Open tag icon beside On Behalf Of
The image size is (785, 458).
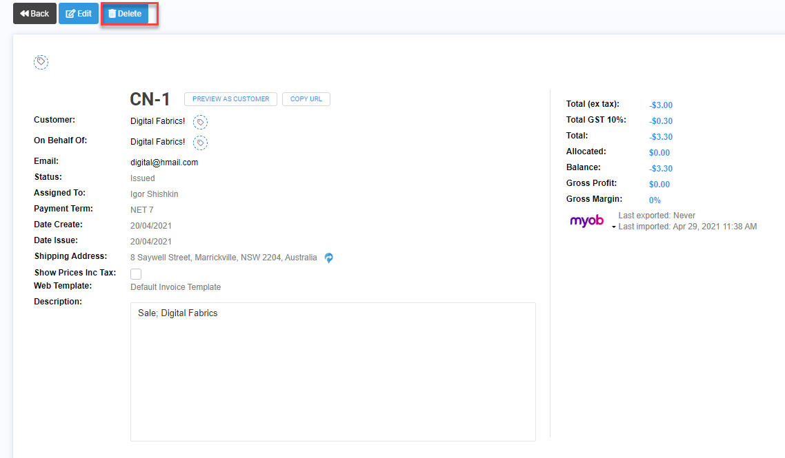click(200, 143)
